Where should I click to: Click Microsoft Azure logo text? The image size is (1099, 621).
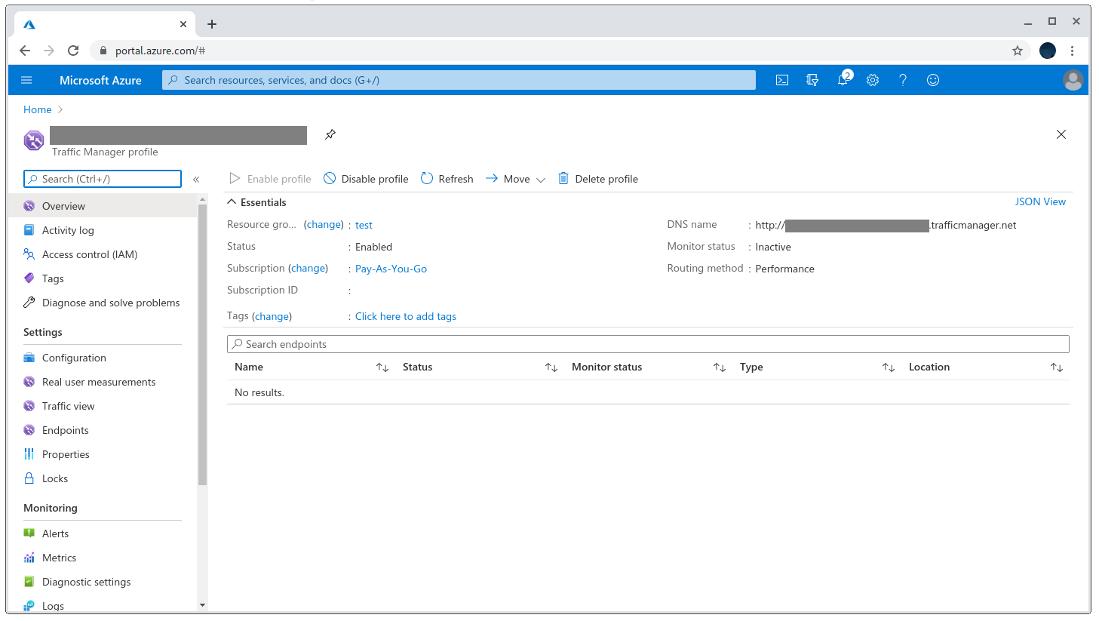pyautogui.click(x=100, y=80)
